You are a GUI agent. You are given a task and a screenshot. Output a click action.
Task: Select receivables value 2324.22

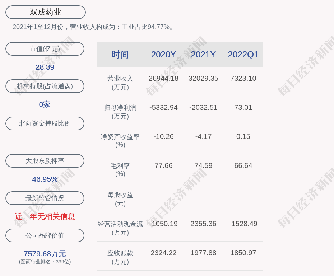(x=163, y=253)
